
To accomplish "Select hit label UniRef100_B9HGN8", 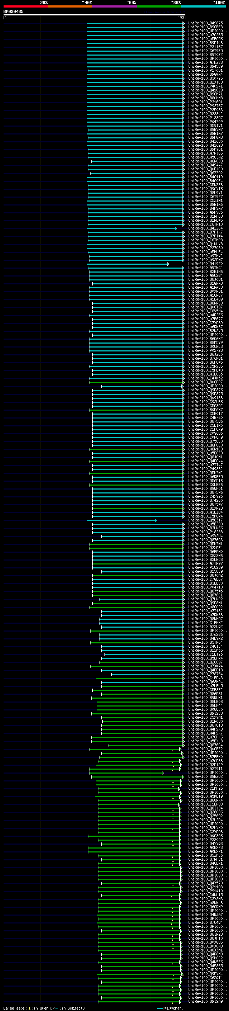I will tap(205, 137).
